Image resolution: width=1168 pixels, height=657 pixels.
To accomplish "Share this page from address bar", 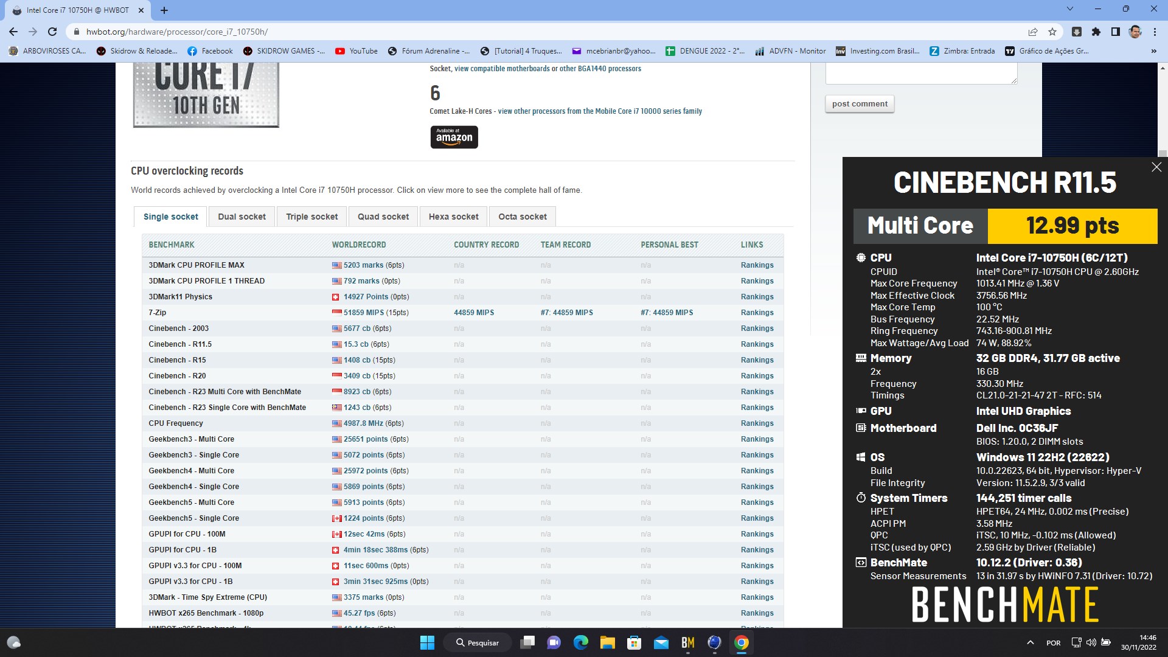I will click(x=1033, y=32).
